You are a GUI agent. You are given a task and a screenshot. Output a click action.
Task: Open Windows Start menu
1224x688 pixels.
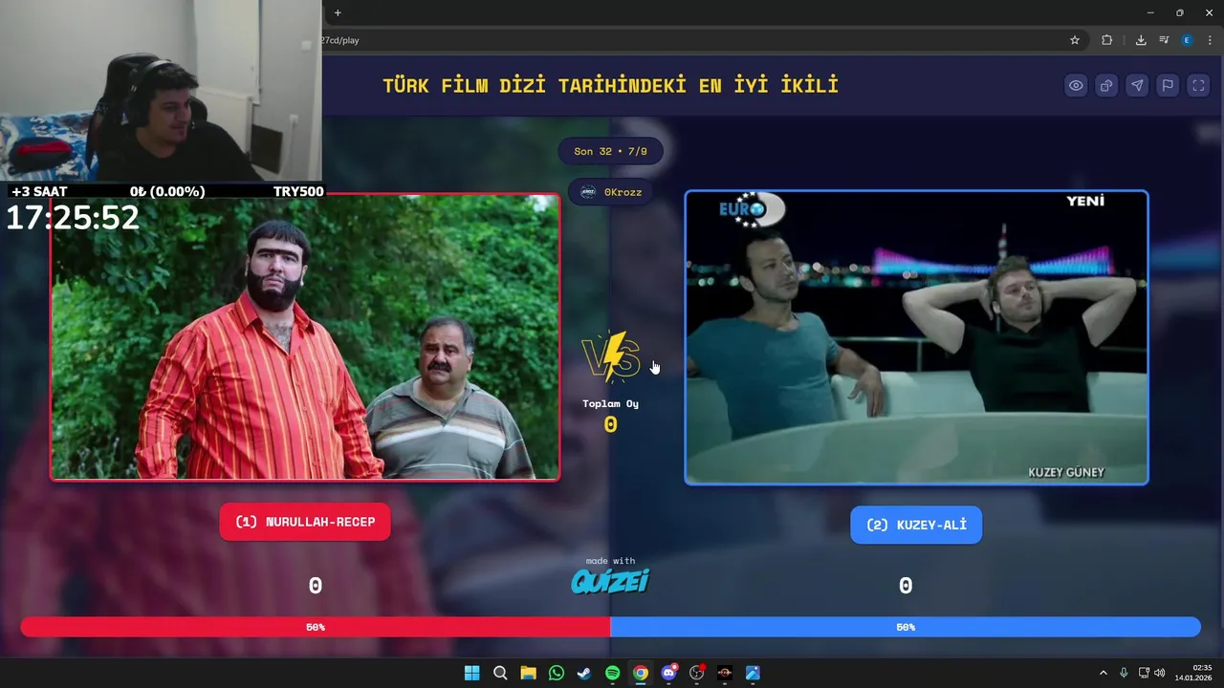click(471, 673)
